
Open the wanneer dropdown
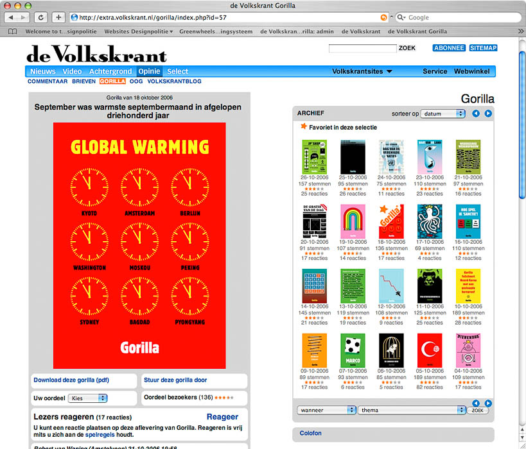(326, 410)
